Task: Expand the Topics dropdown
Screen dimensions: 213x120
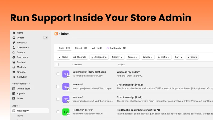Action: click(133, 57)
